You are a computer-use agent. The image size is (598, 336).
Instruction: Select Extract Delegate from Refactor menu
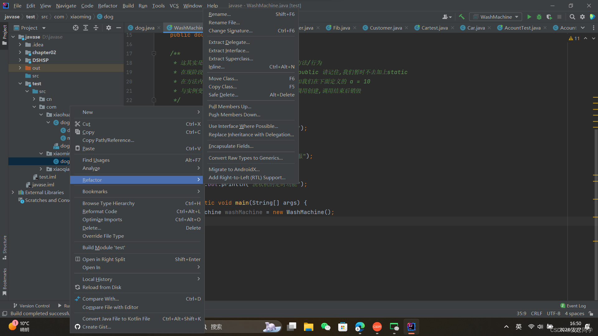229,42
